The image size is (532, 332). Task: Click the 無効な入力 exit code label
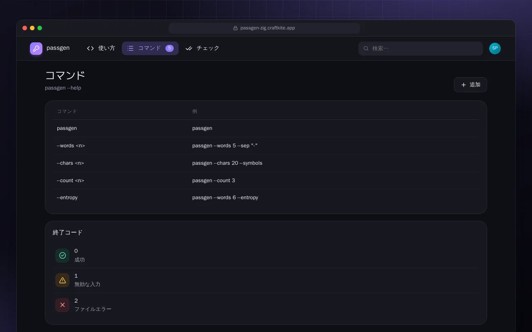point(87,285)
